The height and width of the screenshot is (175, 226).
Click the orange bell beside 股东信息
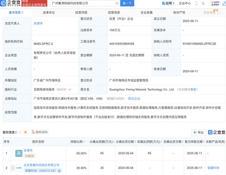26,132
